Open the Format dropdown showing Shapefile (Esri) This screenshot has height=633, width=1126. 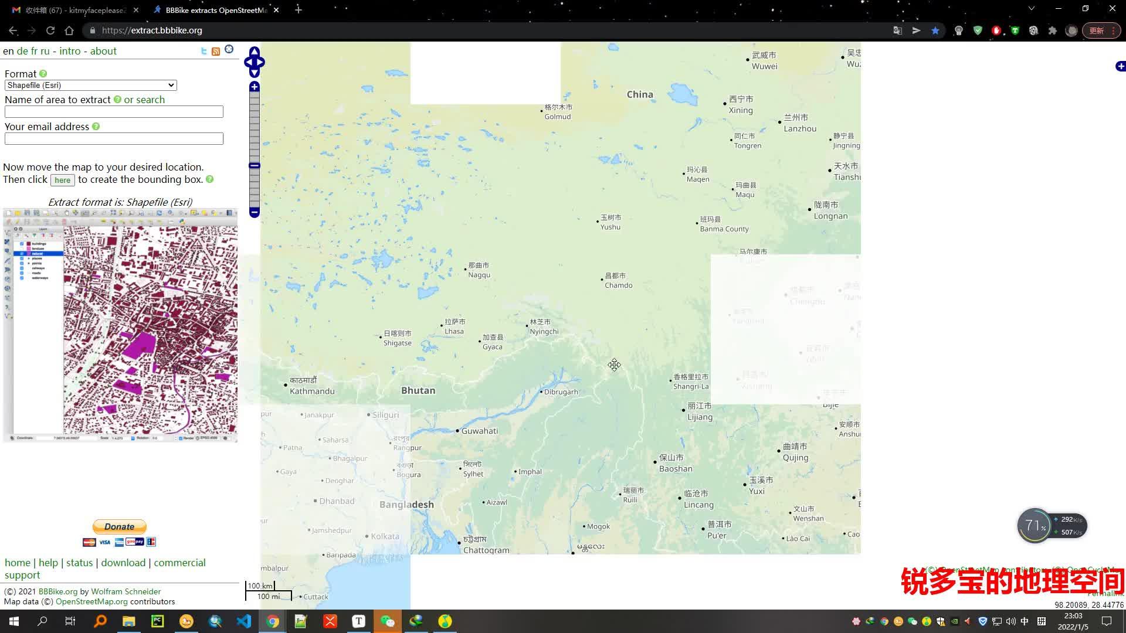click(x=90, y=86)
